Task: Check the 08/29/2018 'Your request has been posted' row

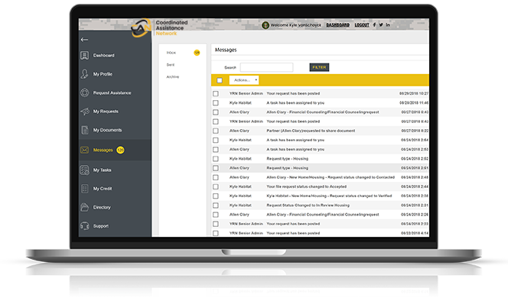Action: pyautogui.click(x=216, y=93)
